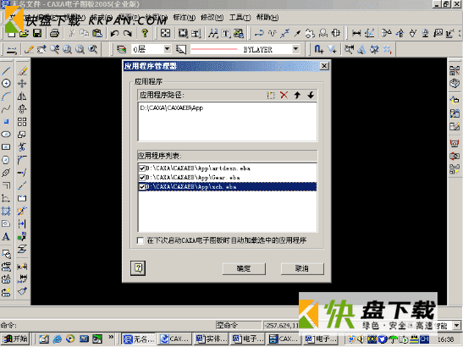The height and width of the screenshot is (347, 463).
Task: Move path down with down arrow icon
Action: coord(311,95)
